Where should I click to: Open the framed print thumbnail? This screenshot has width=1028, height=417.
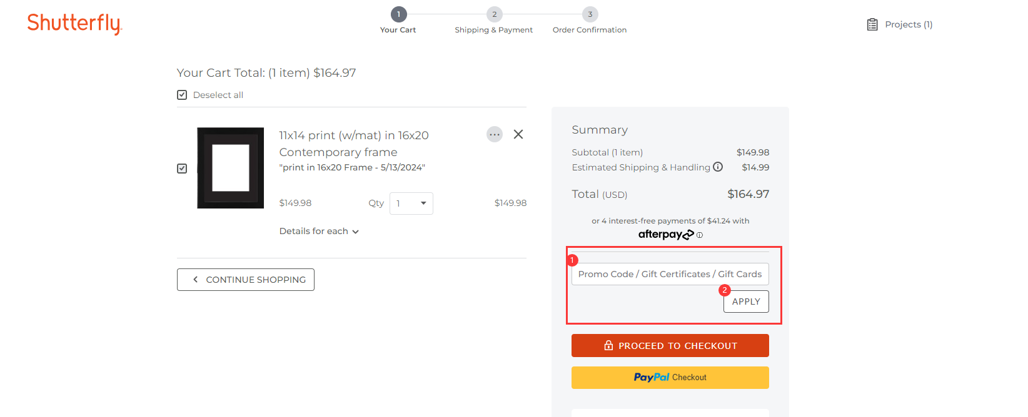click(231, 168)
